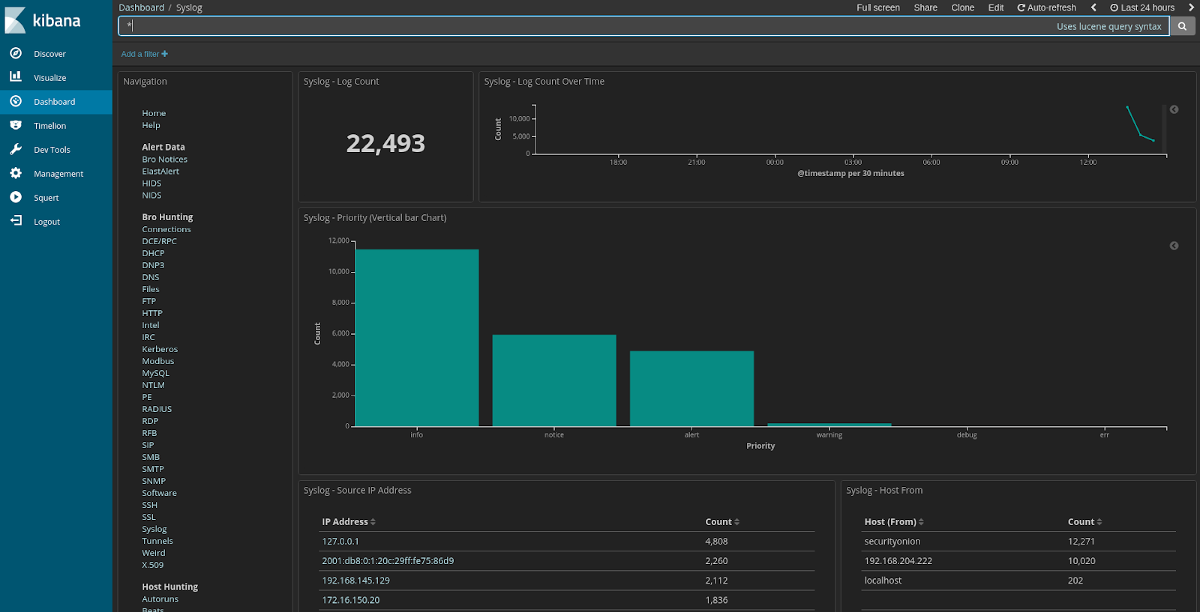Open X.509 navigation link
This screenshot has width=1200, height=612.
click(x=152, y=565)
